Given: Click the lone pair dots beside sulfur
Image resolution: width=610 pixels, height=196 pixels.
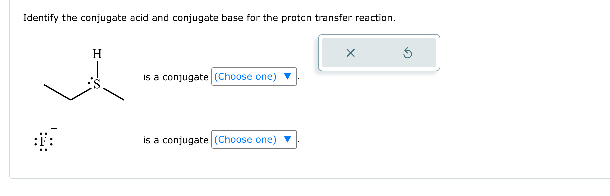Looking at the screenshot, I should pos(90,80).
